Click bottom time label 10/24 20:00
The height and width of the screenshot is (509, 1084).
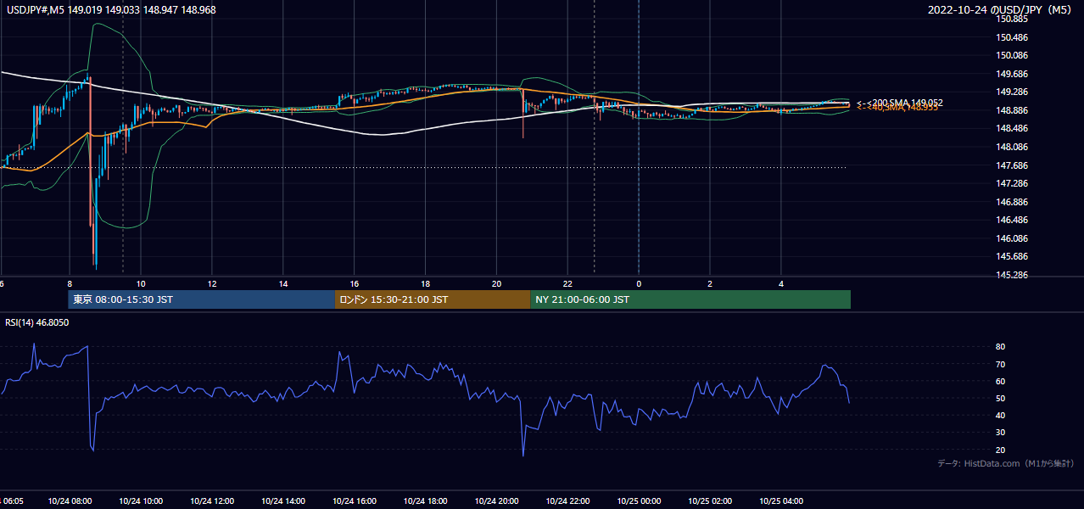tap(497, 501)
